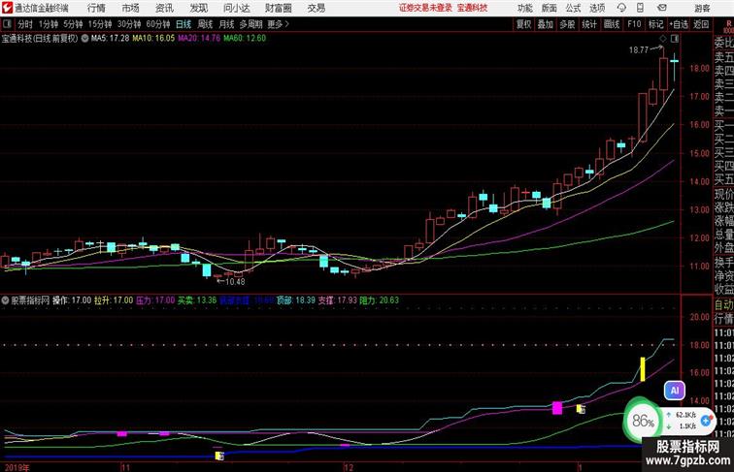Click the 多股 toolbar button
The image size is (734, 472).
[567, 24]
